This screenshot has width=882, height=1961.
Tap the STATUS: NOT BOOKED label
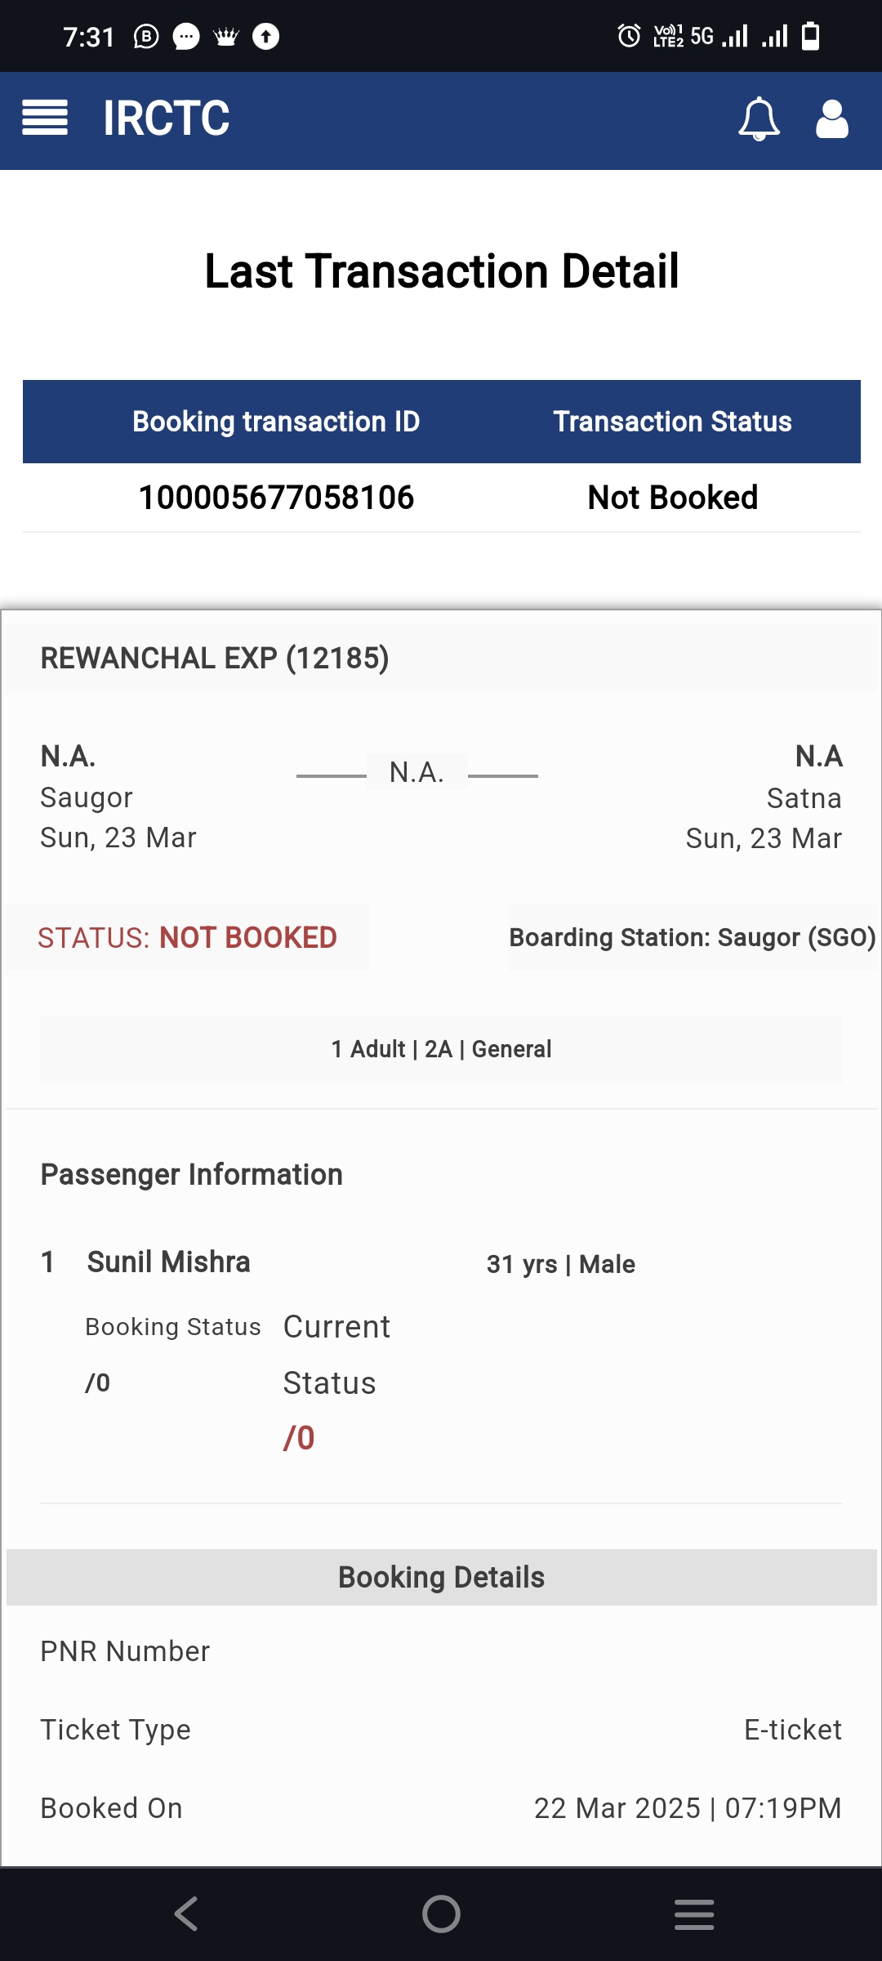[x=187, y=937]
